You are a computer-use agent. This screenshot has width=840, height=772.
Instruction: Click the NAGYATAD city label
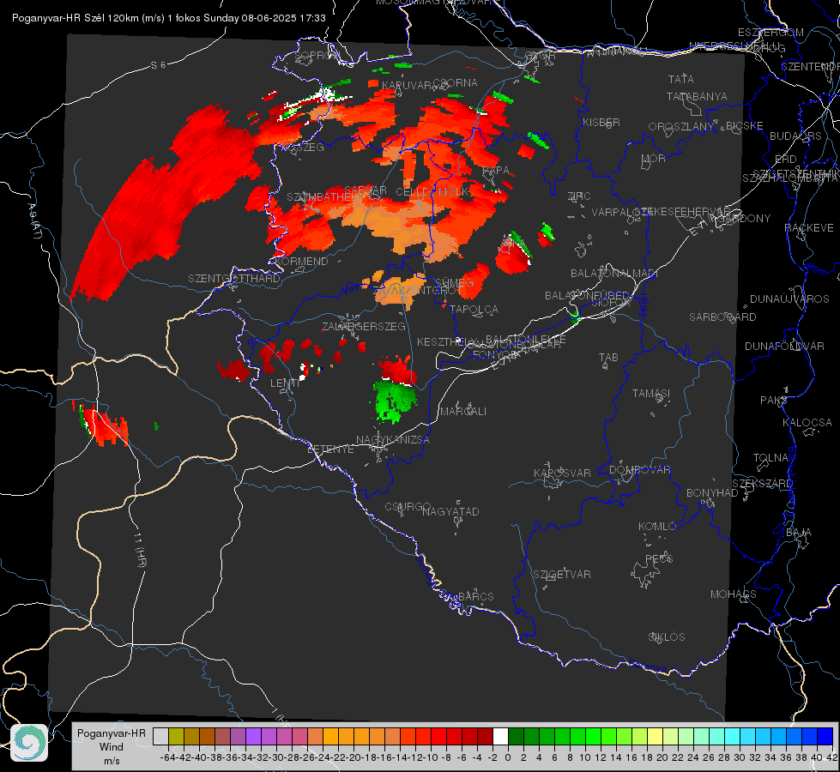(450, 511)
